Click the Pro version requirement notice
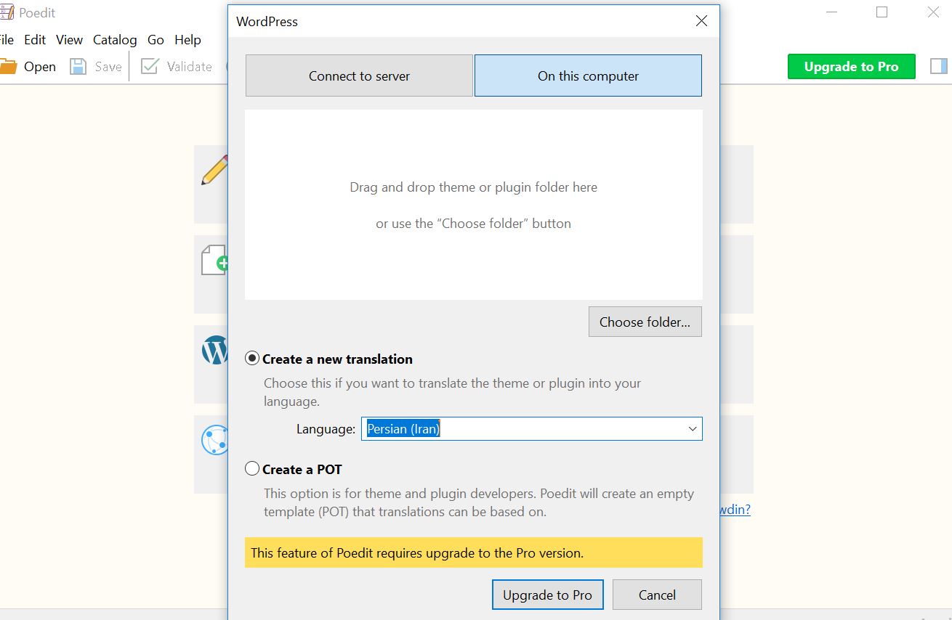 474,552
